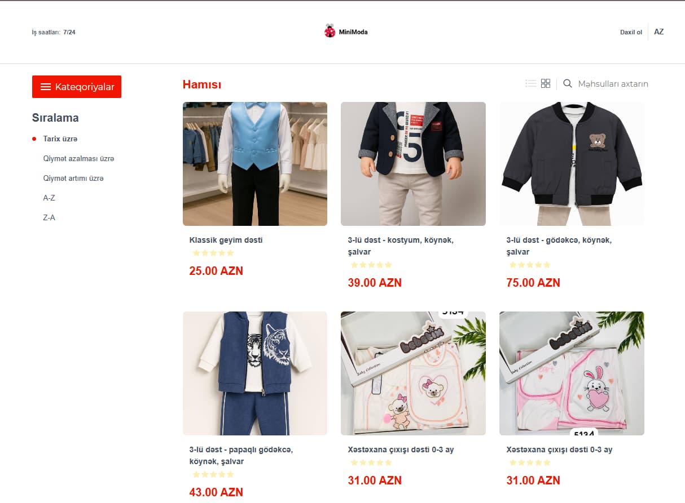Sort by Qiymət artımı üzrə

click(73, 178)
